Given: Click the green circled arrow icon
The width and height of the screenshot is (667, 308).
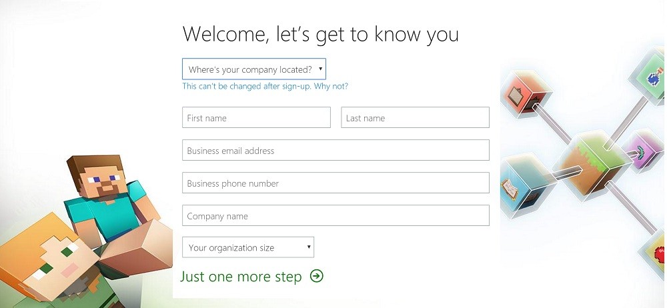Looking at the screenshot, I should click(x=316, y=276).
